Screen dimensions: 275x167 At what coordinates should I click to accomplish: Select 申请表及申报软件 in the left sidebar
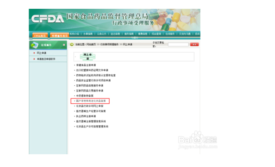tap(46, 59)
